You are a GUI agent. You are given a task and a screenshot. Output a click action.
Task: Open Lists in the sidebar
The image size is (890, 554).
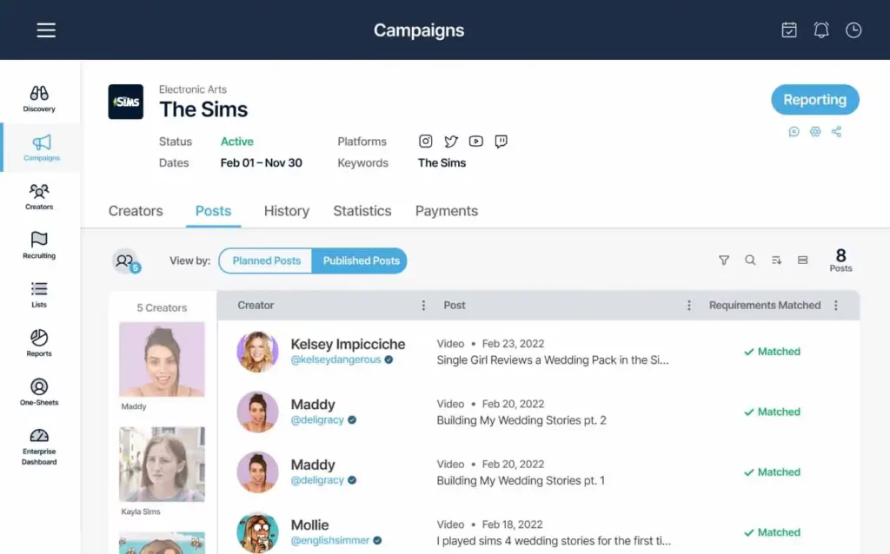[x=39, y=294]
